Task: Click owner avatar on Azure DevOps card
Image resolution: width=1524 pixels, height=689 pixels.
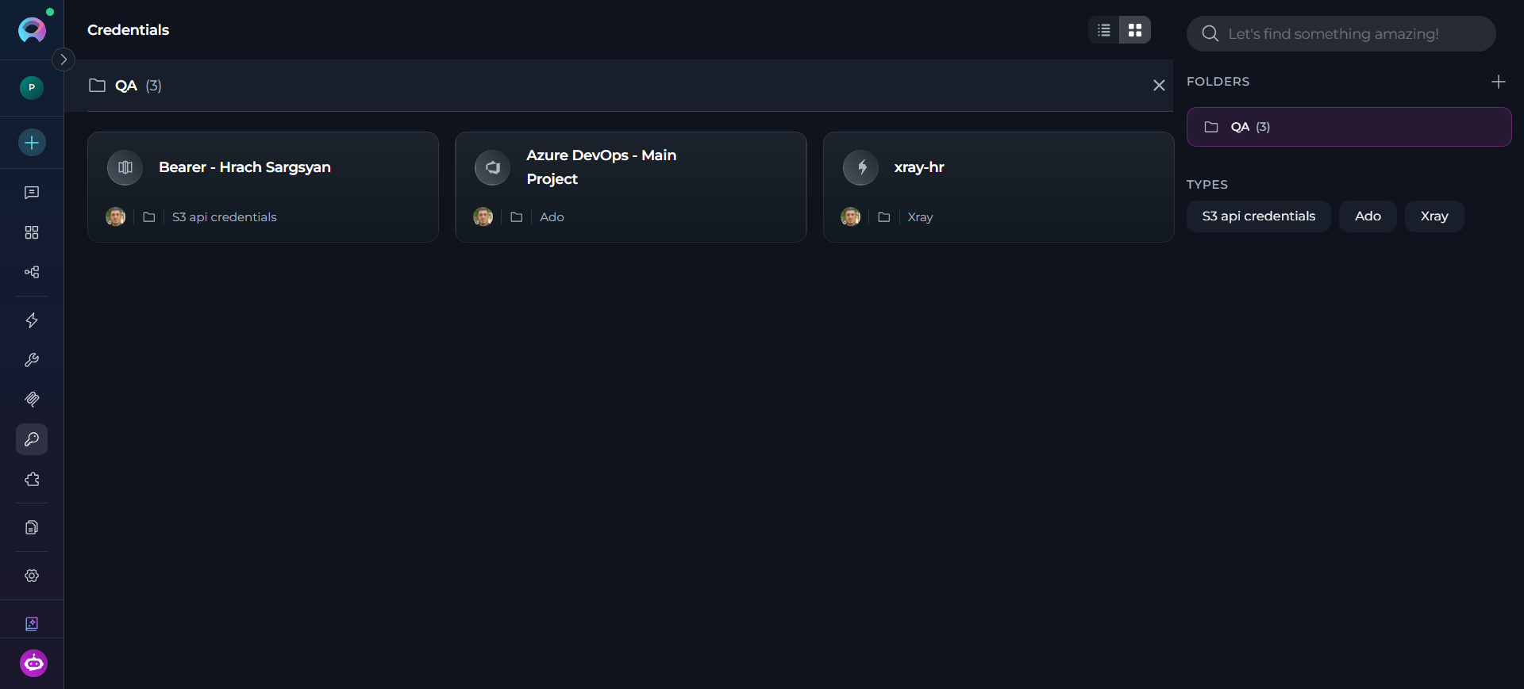Action: [483, 216]
